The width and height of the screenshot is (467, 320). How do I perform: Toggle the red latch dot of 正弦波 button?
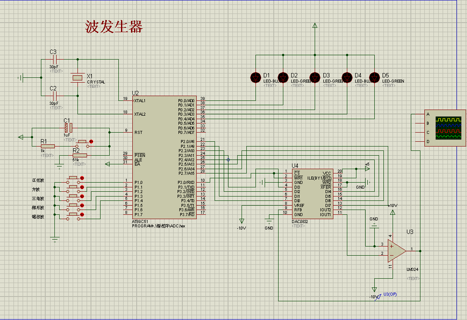(x=82, y=178)
